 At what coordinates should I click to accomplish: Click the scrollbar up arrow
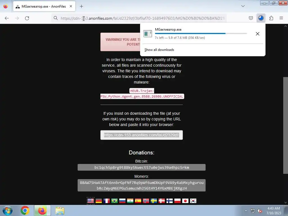[286, 26]
